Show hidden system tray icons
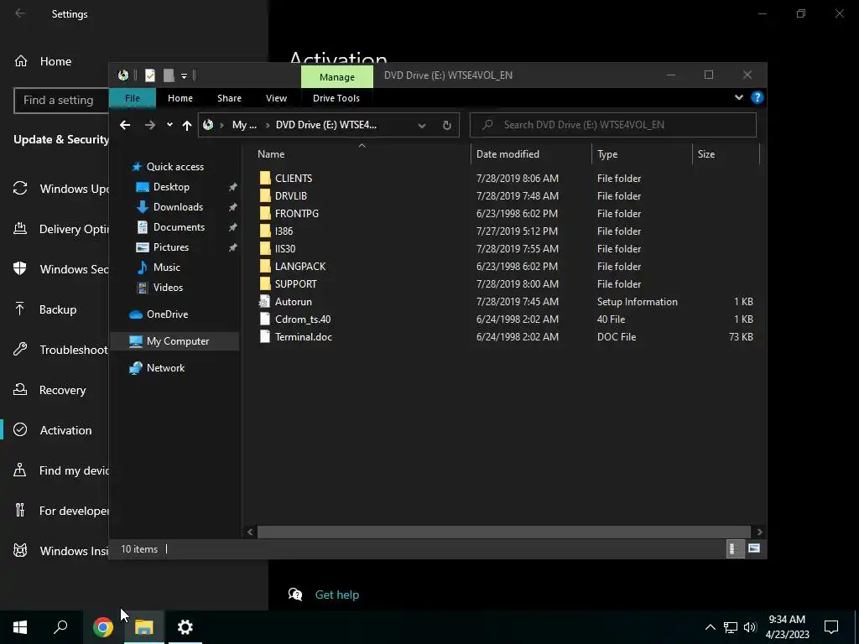 710,627
